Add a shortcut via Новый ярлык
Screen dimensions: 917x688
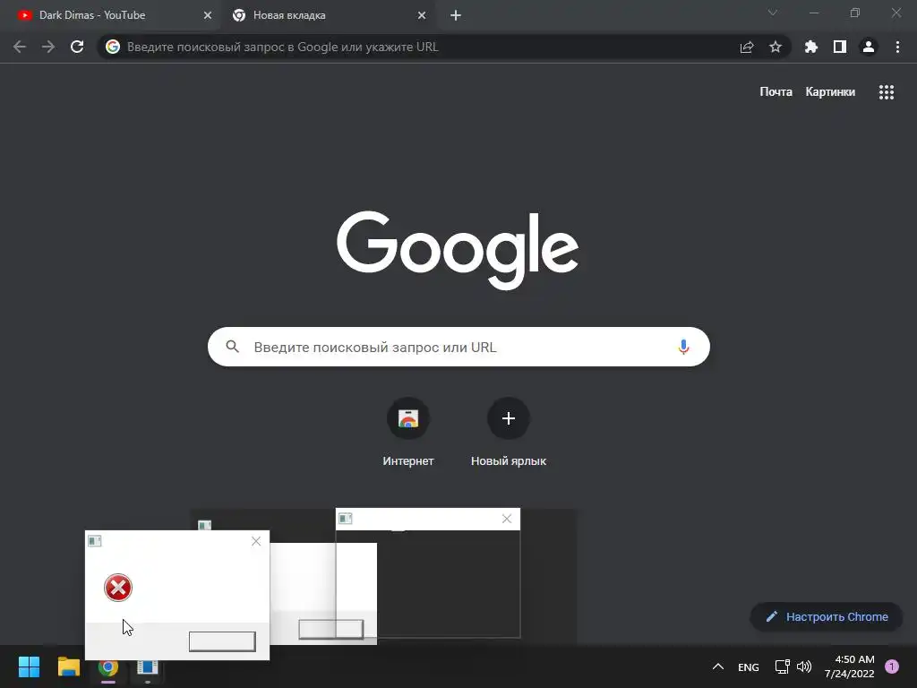[x=509, y=432]
